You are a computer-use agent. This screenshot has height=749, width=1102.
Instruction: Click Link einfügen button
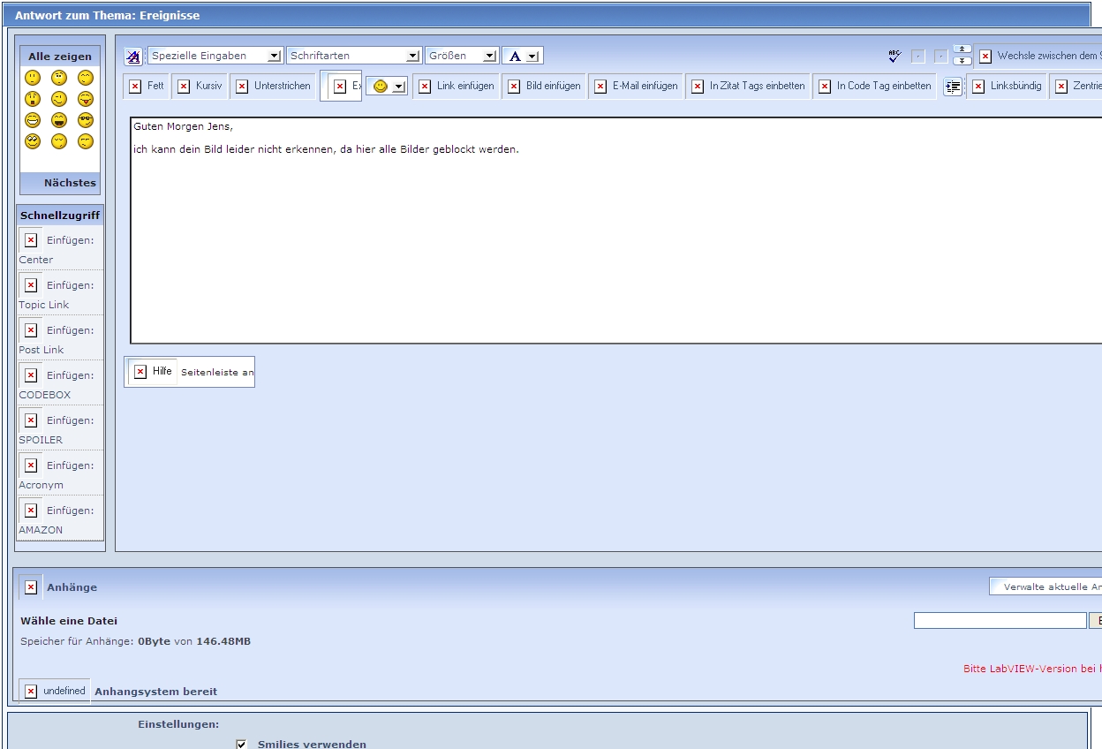457,87
